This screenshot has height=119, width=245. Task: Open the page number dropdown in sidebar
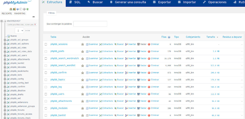coord(19,30)
